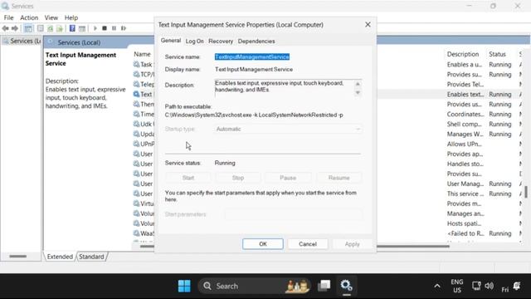Select the TCP/ service row icon
The width and height of the screenshot is (531, 299).
pyautogui.click(x=136, y=74)
